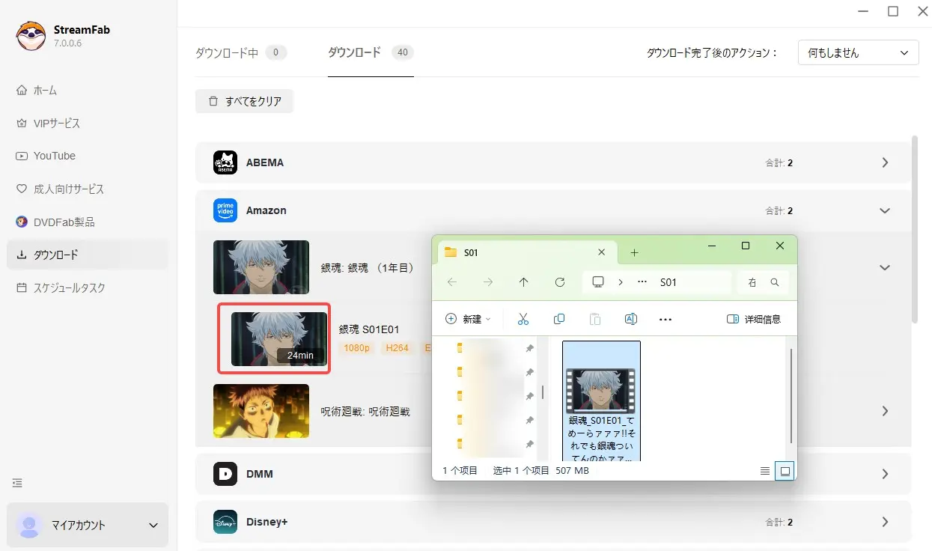Click the This PC monitor icon in address bar
This screenshot has width=932, height=551.
coord(598,282)
